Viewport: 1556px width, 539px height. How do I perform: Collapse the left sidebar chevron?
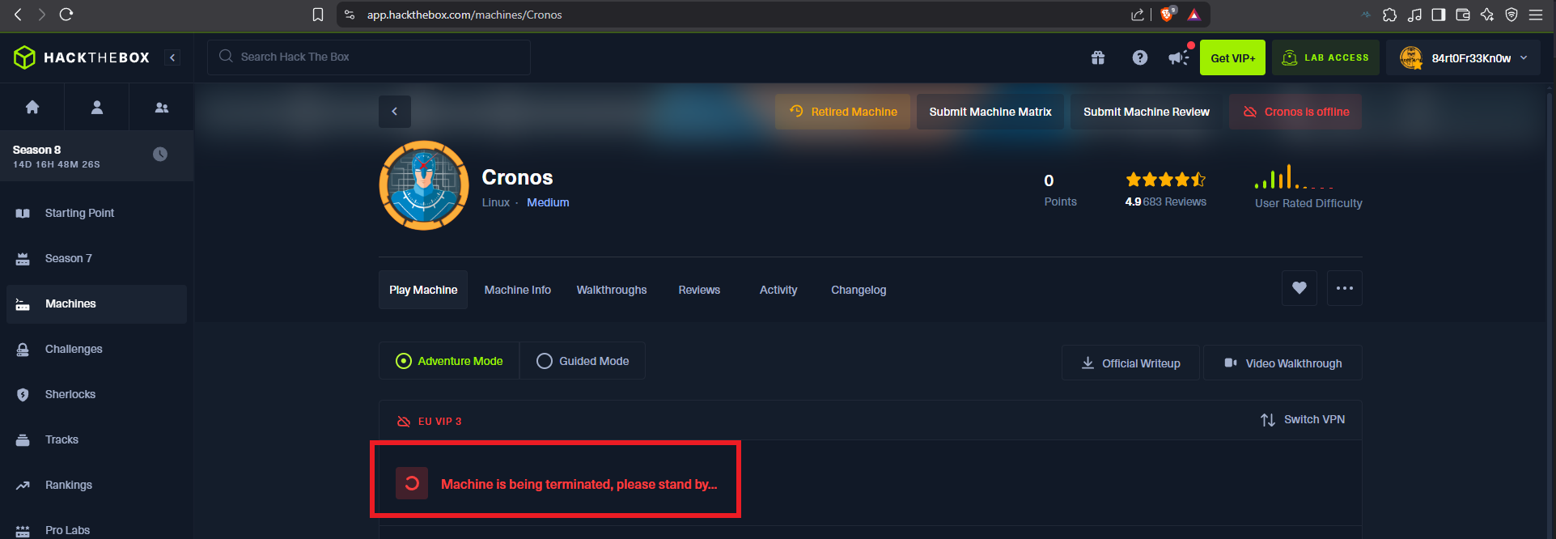coord(172,57)
